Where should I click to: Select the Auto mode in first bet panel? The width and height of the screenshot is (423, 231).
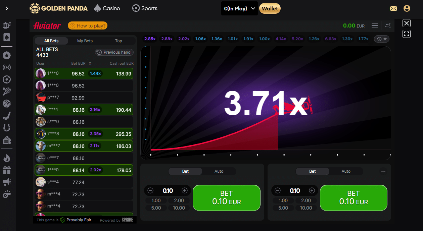point(219,171)
